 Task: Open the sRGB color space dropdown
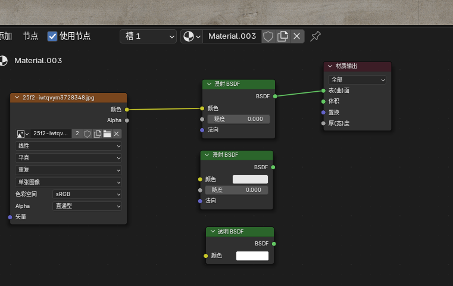[x=87, y=194]
